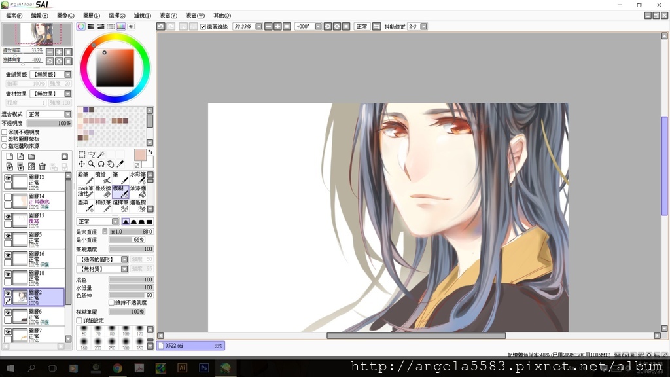This screenshot has height=377, width=670.
Task: Select the rotate view tool
Action: coord(101,164)
